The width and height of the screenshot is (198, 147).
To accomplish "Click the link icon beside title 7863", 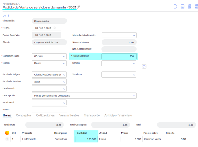I will 79,7.
